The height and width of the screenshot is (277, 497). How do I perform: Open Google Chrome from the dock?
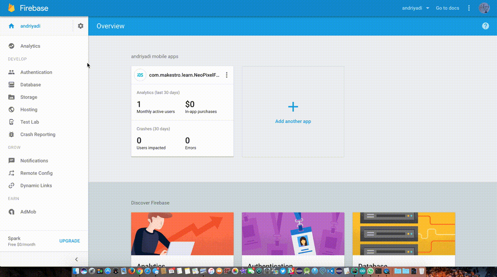tap(140, 271)
